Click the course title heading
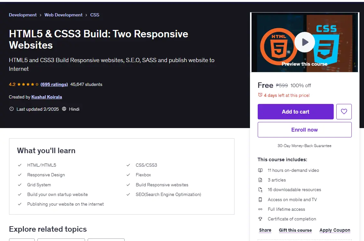The image size is (364, 241). 99,40
